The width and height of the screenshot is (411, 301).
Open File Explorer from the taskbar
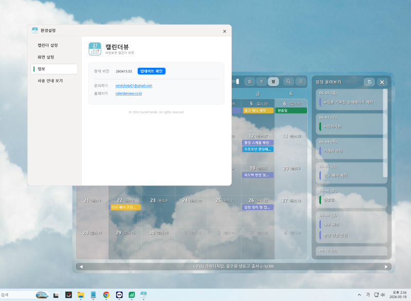[81, 295]
